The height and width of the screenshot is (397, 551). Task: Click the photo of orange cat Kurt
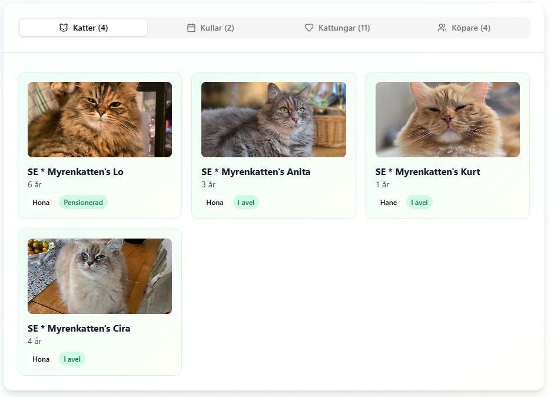tap(447, 120)
